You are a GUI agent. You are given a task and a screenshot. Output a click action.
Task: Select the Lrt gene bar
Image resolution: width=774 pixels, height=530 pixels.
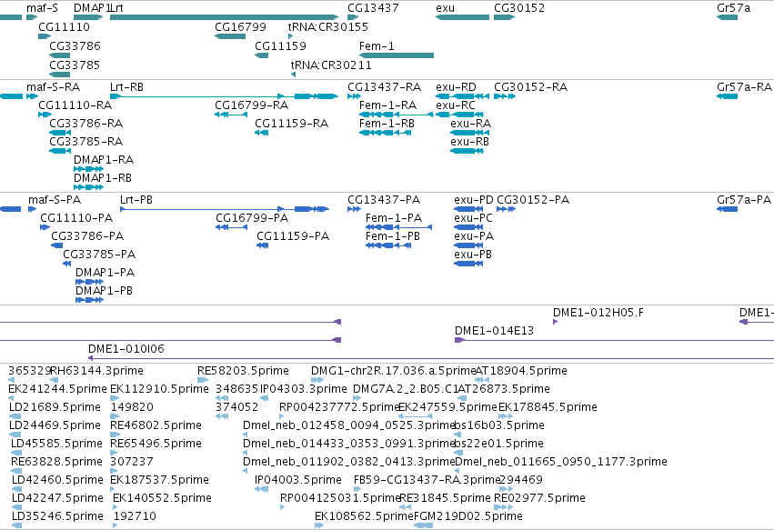click(x=224, y=17)
